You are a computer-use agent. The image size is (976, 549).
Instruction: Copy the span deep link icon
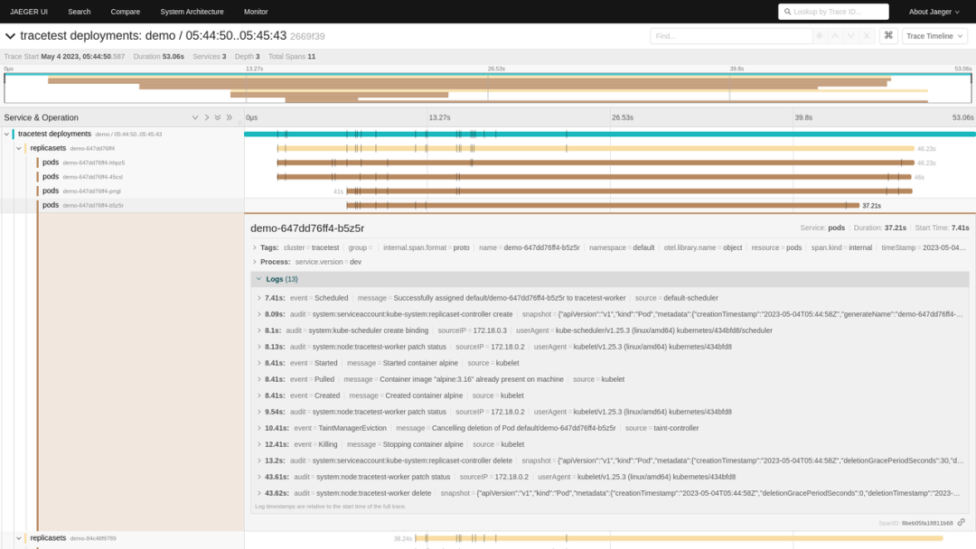tap(962, 522)
